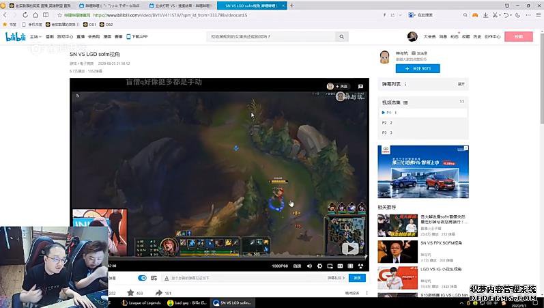
Task: Share the video with the arrow icon
Action: [159, 293]
